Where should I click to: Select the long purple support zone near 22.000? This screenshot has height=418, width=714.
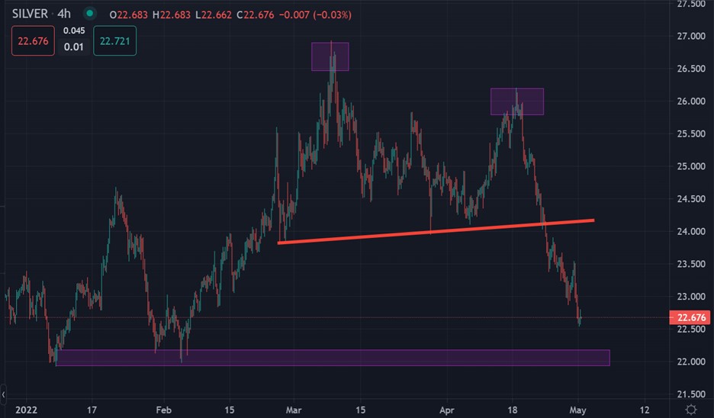pyautogui.click(x=333, y=358)
